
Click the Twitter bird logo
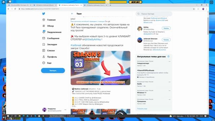tap(44, 13)
